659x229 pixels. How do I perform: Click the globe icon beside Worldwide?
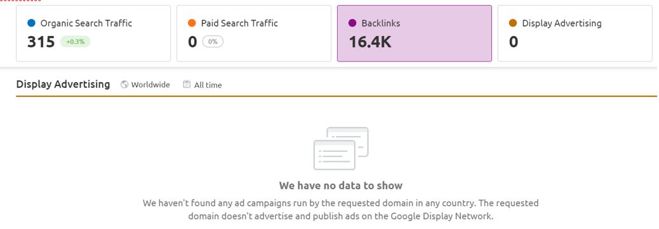click(x=124, y=85)
